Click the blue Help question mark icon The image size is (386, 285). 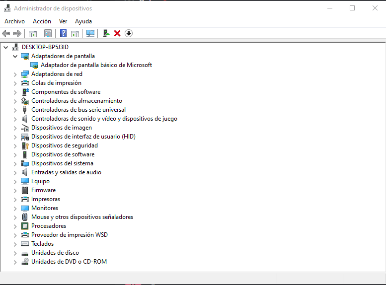tap(63, 33)
